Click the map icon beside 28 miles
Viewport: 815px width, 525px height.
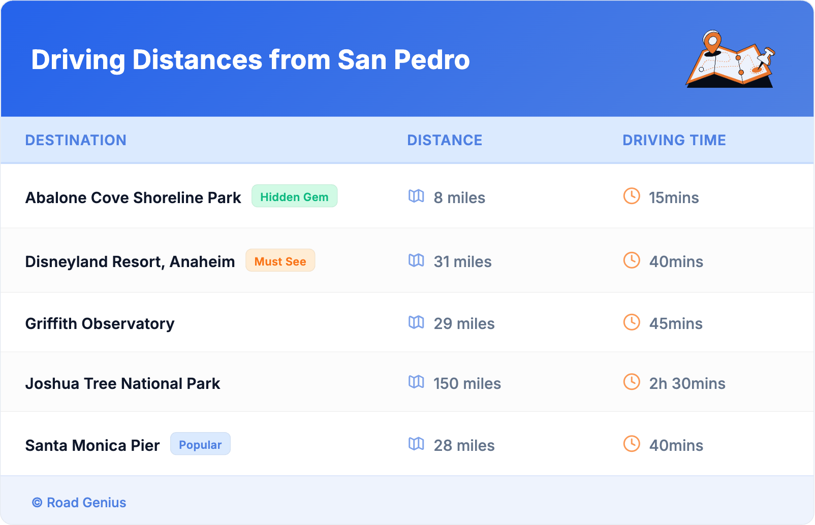point(416,444)
